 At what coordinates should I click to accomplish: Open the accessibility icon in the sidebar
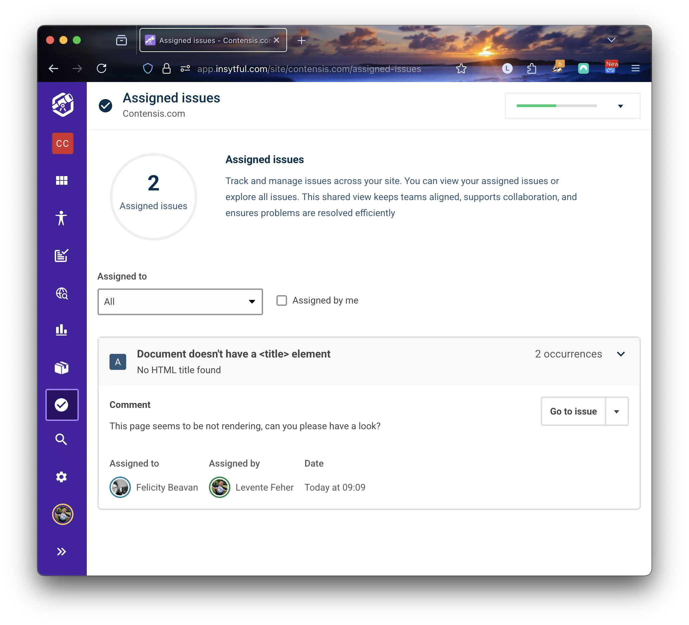coord(61,218)
